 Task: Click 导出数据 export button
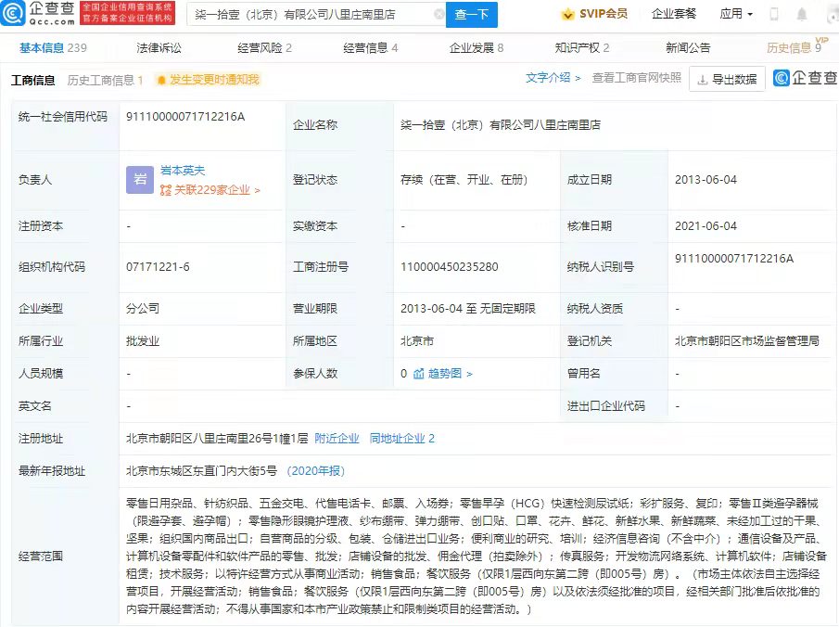pos(727,80)
